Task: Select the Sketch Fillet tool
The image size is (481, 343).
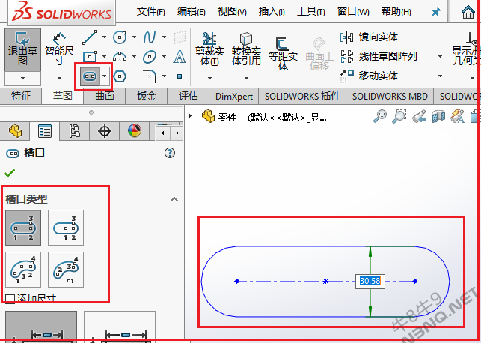Action: [x=150, y=76]
